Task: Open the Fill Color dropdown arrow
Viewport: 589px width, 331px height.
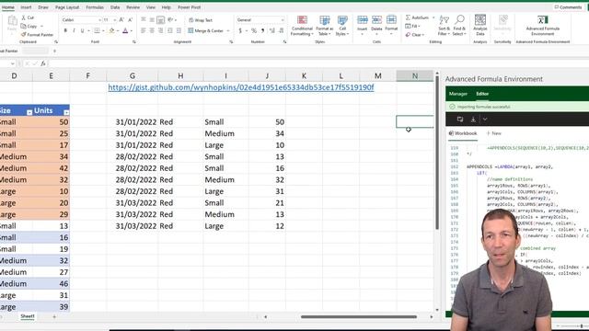Action: click(117, 30)
